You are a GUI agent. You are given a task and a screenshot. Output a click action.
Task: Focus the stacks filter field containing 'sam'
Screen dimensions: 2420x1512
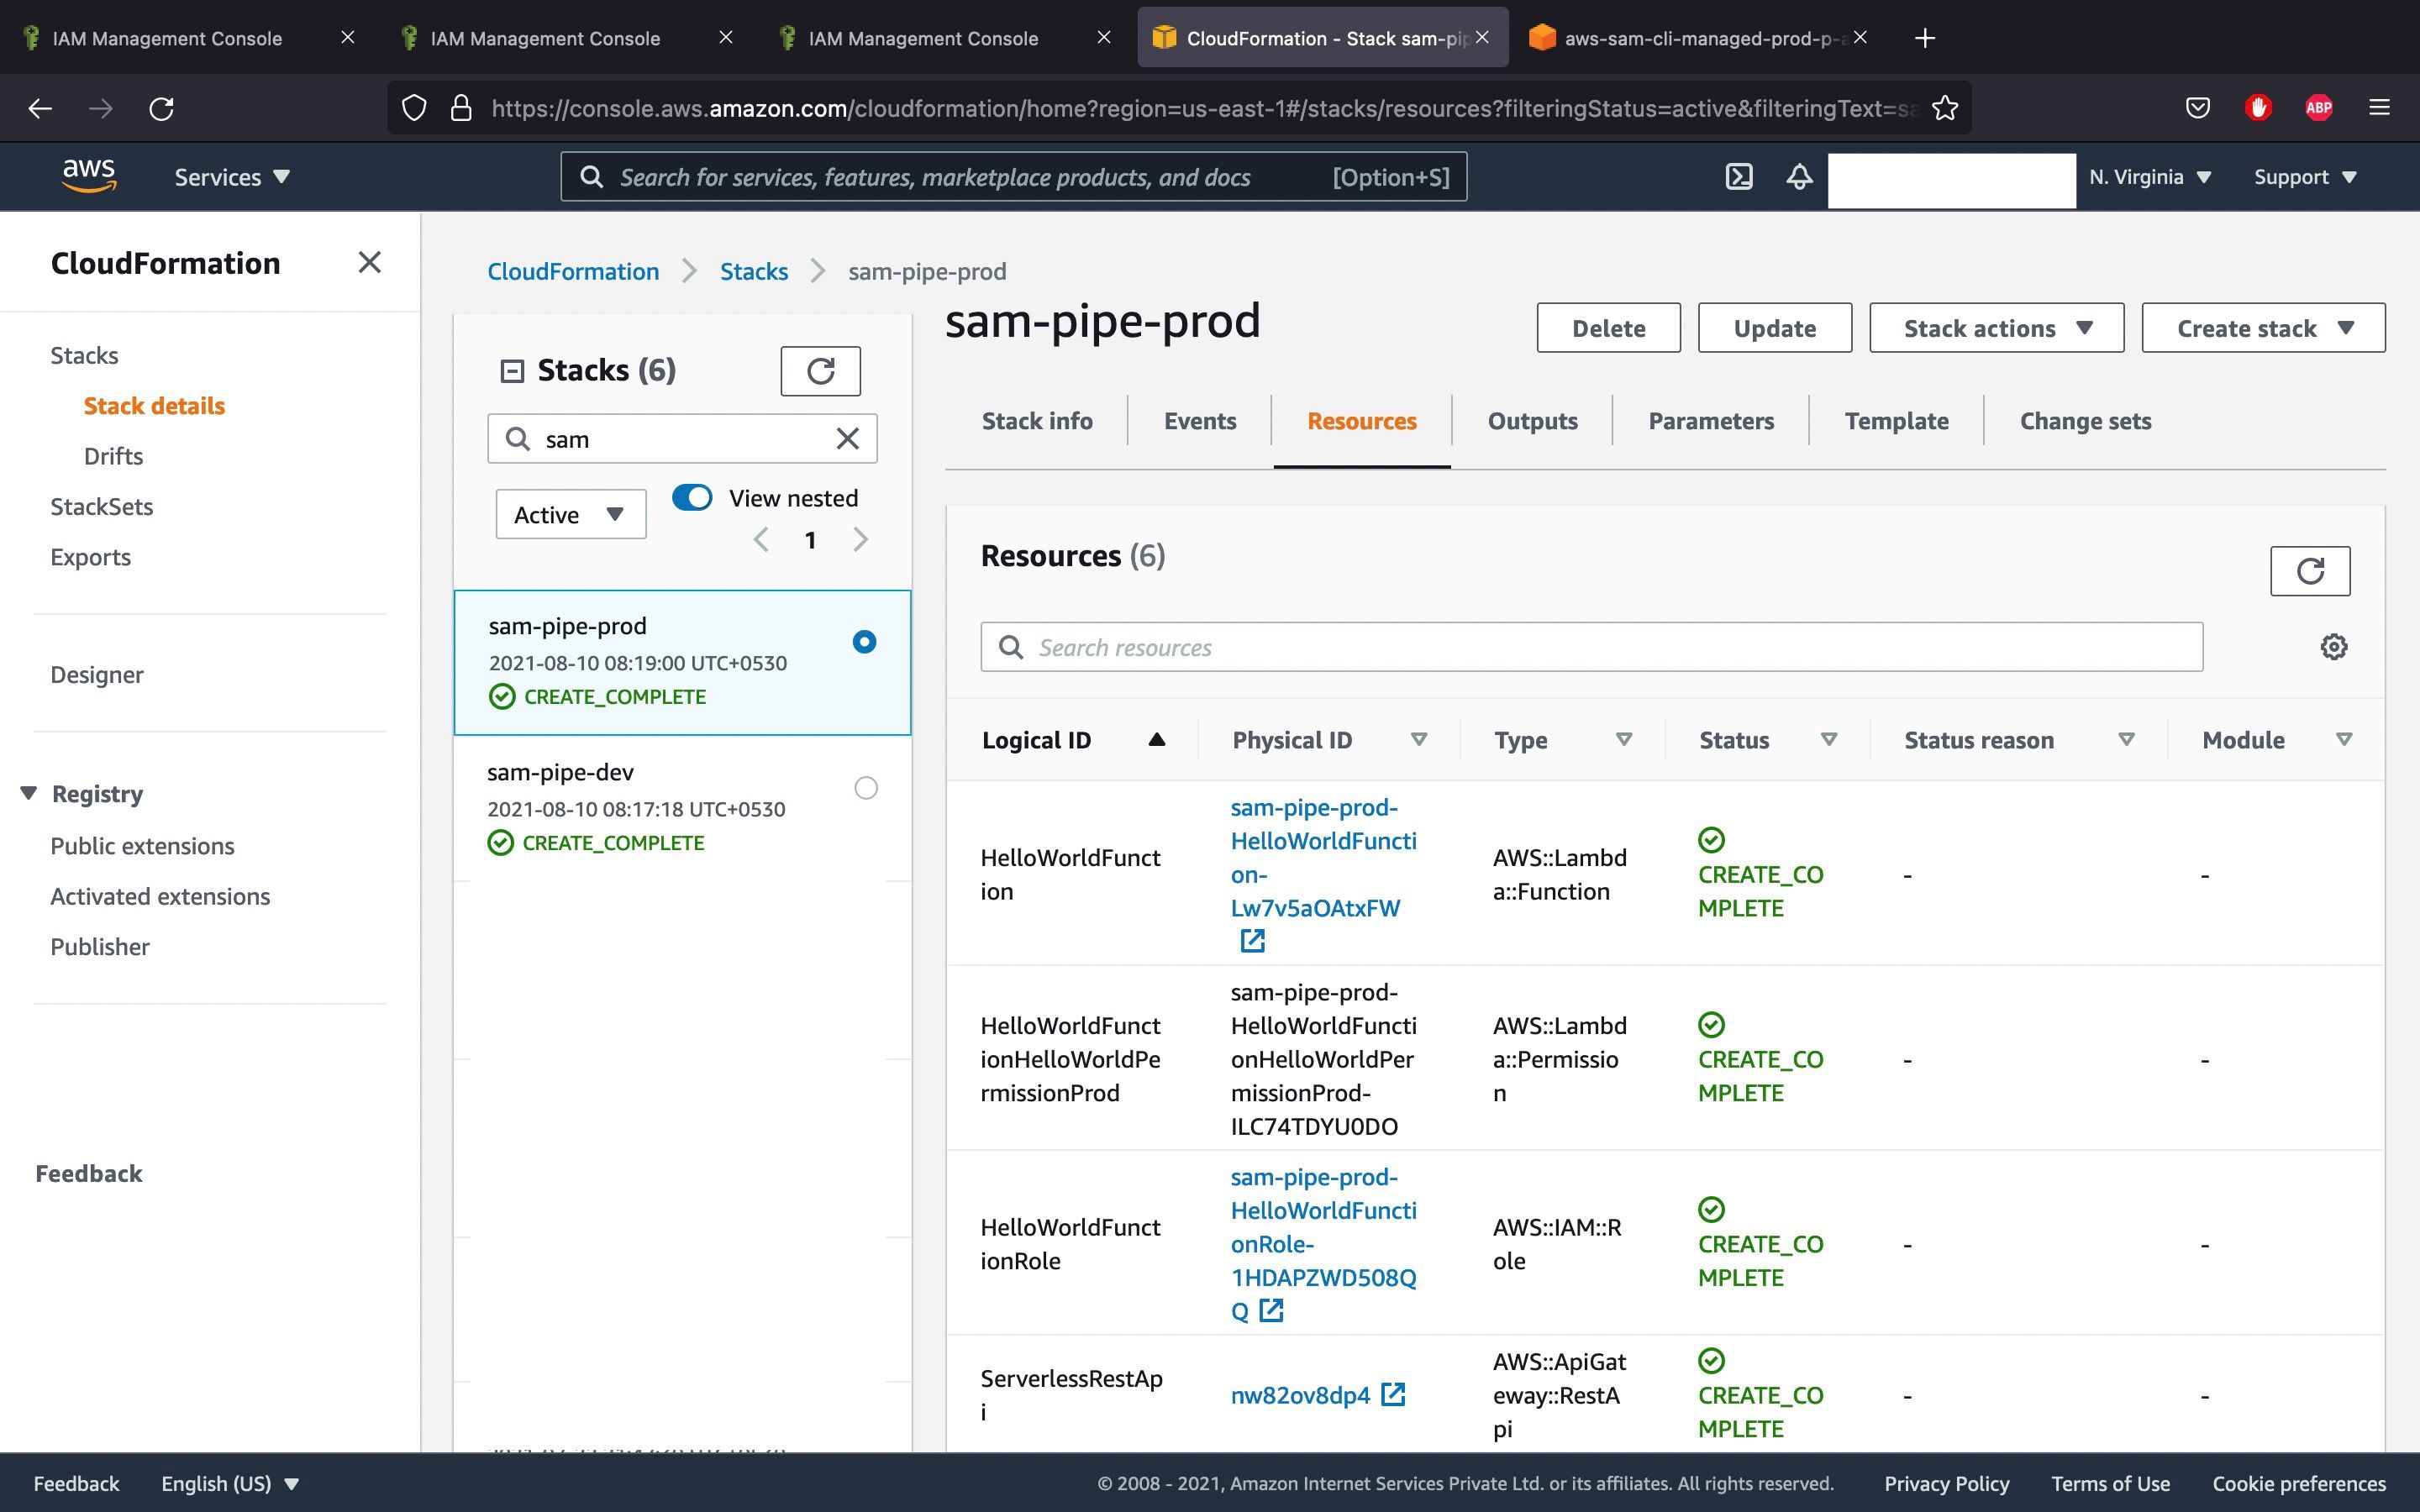coord(682,438)
